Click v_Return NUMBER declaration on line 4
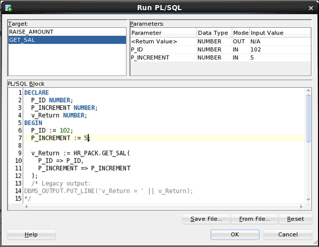Screen dimensions: 319x247 tap(59, 116)
